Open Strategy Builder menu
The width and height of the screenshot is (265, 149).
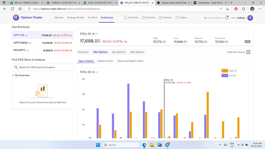[76, 18]
